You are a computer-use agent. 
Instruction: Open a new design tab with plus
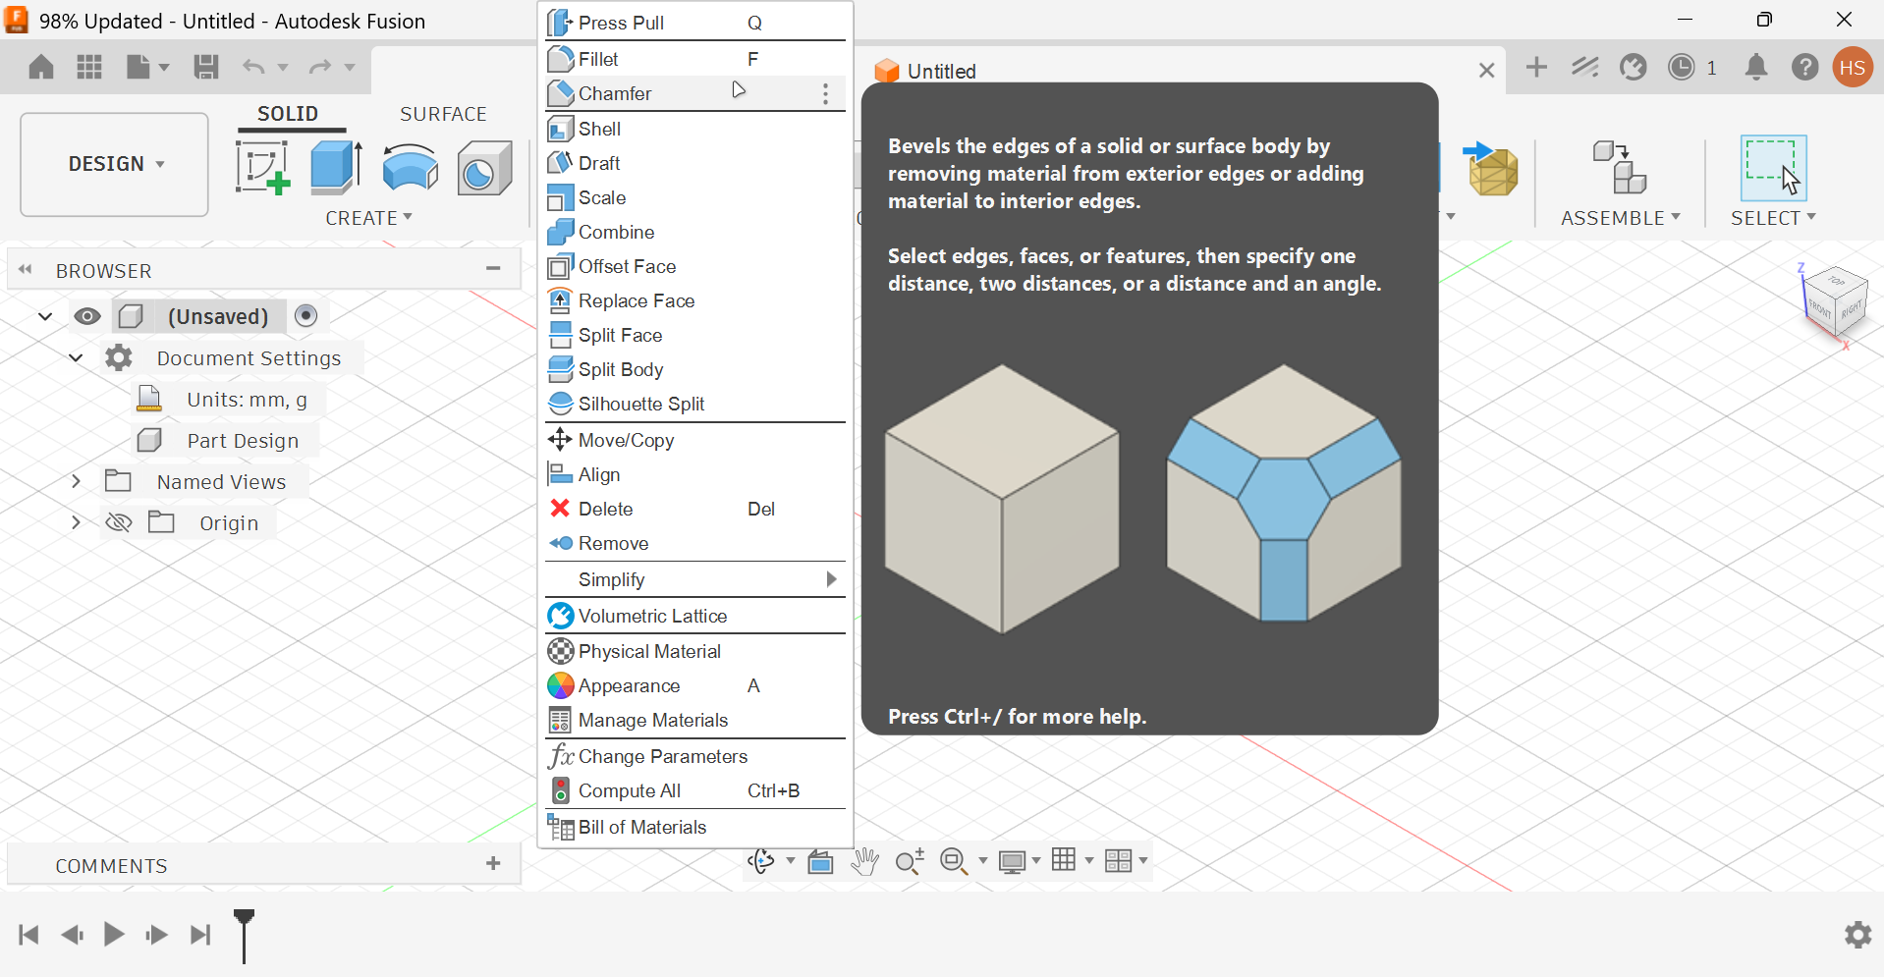[1537, 67]
